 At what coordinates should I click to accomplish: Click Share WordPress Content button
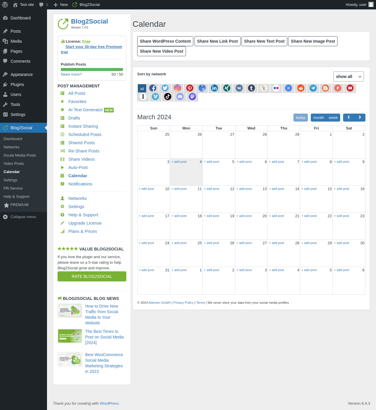click(165, 41)
